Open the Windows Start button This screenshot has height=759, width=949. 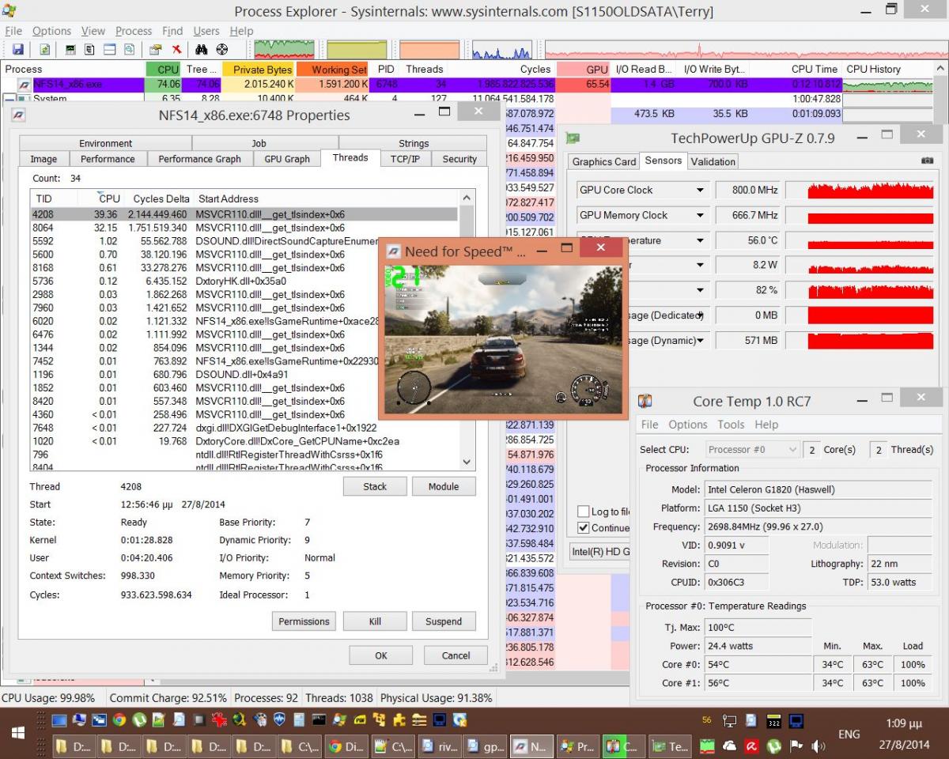click(x=17, y=733)
